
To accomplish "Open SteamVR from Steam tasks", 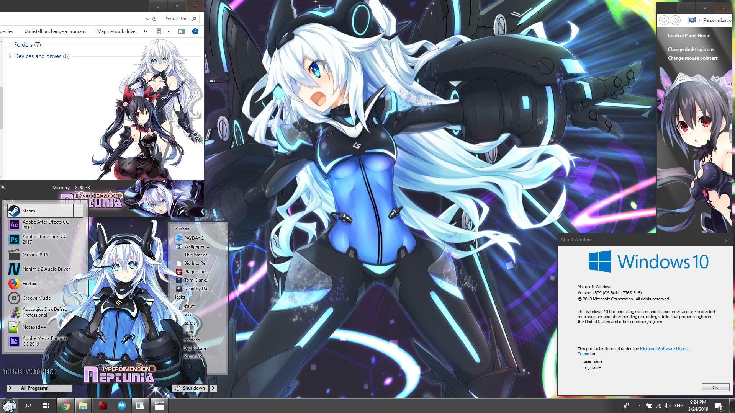I will 193,357.
